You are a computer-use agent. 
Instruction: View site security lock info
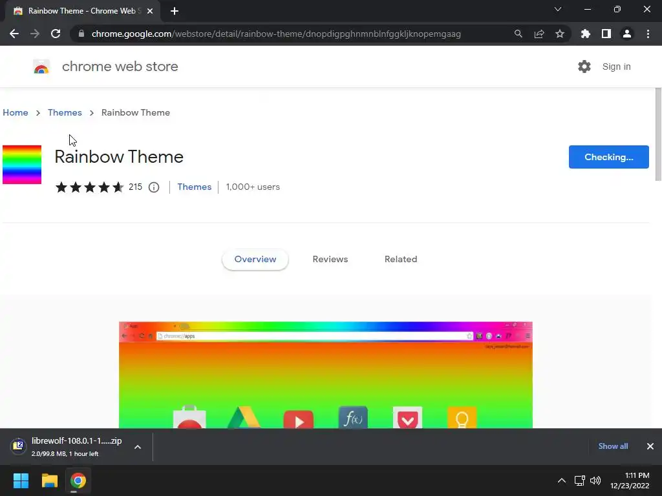click(81, 34)
